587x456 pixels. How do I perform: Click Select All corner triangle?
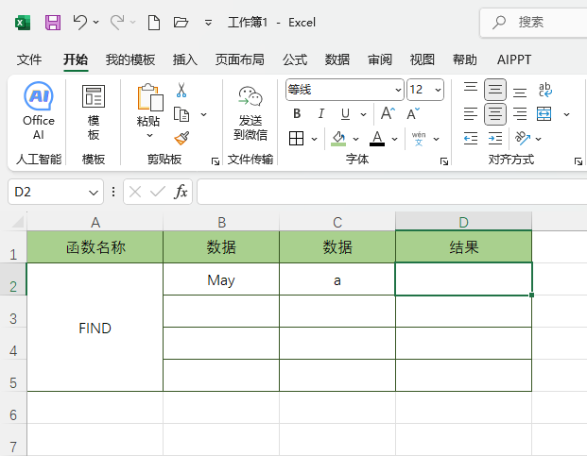tap(18, 222)
